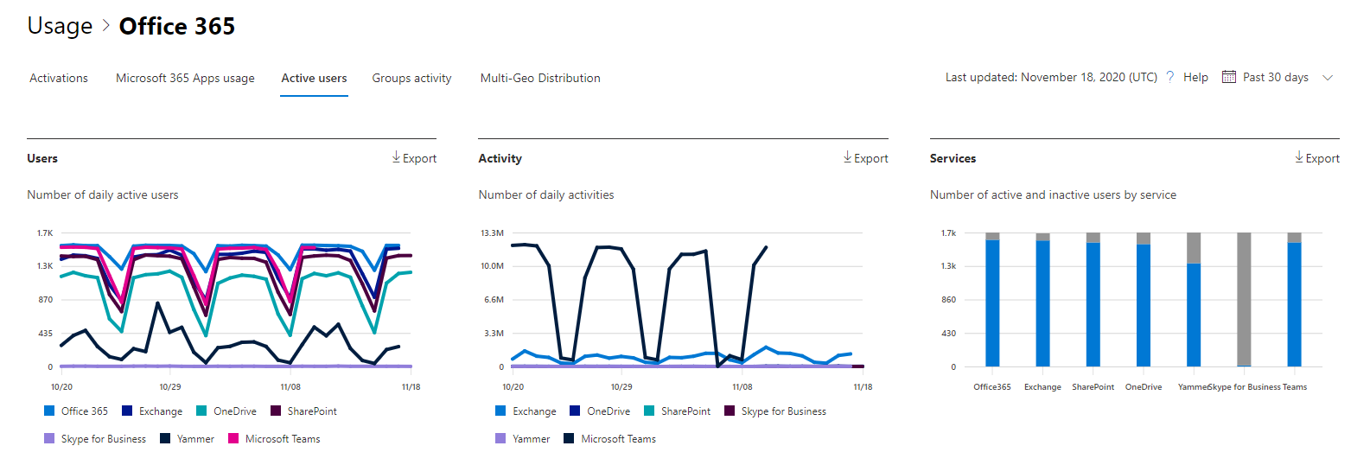The width and height of the screenshot is (1370, 465).
Task: Select the Past 30 days date range
Action: (1275, 77)
